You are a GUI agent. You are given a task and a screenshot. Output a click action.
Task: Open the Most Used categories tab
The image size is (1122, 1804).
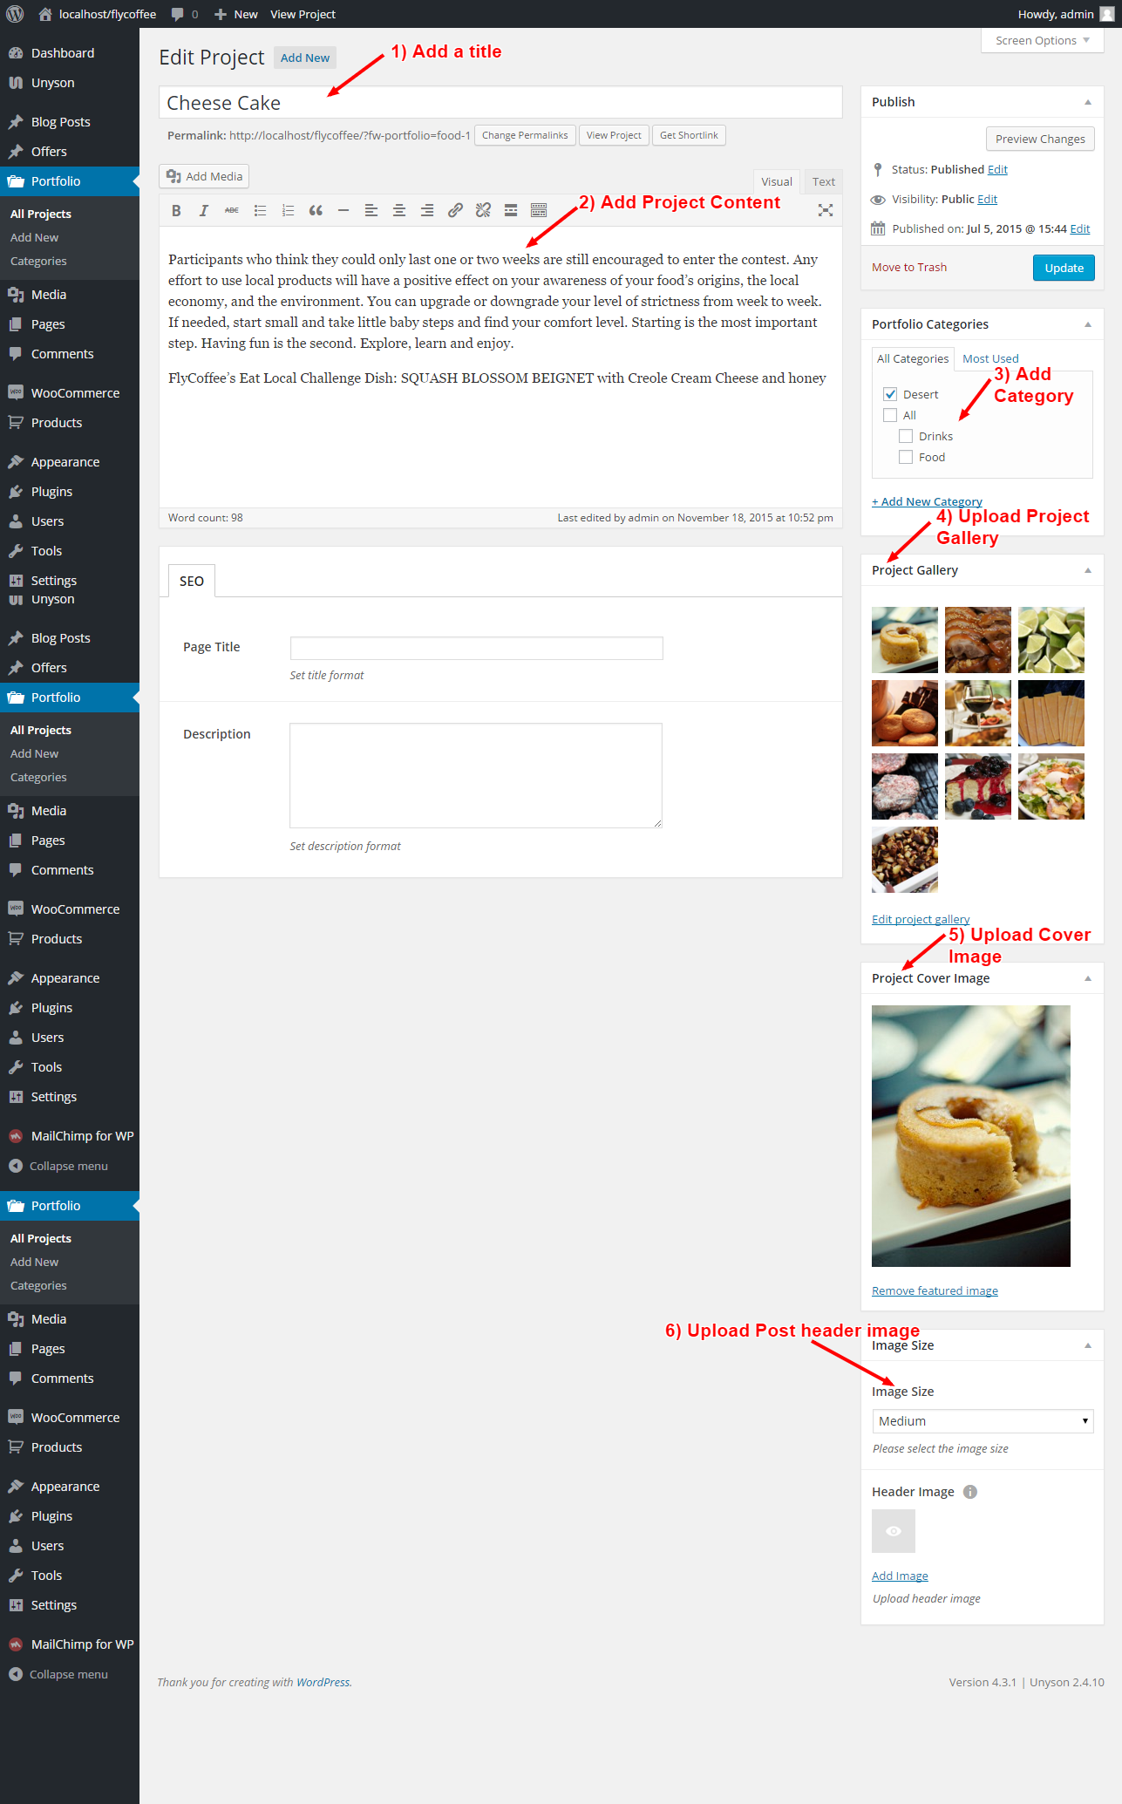(990, 358)
